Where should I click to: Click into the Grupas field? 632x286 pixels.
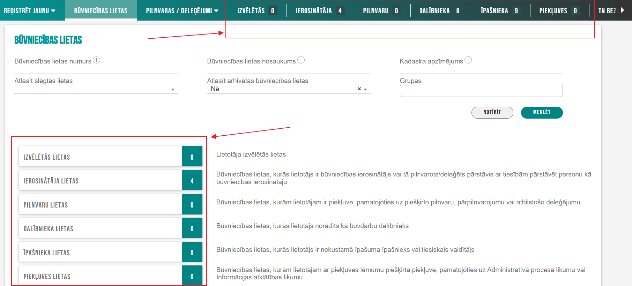coord(481,91)
